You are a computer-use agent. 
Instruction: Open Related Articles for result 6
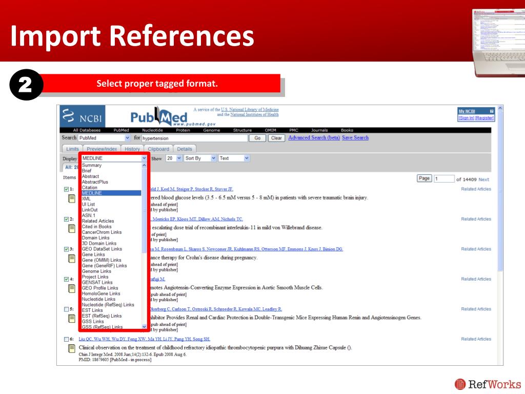[x=476, y=339]
